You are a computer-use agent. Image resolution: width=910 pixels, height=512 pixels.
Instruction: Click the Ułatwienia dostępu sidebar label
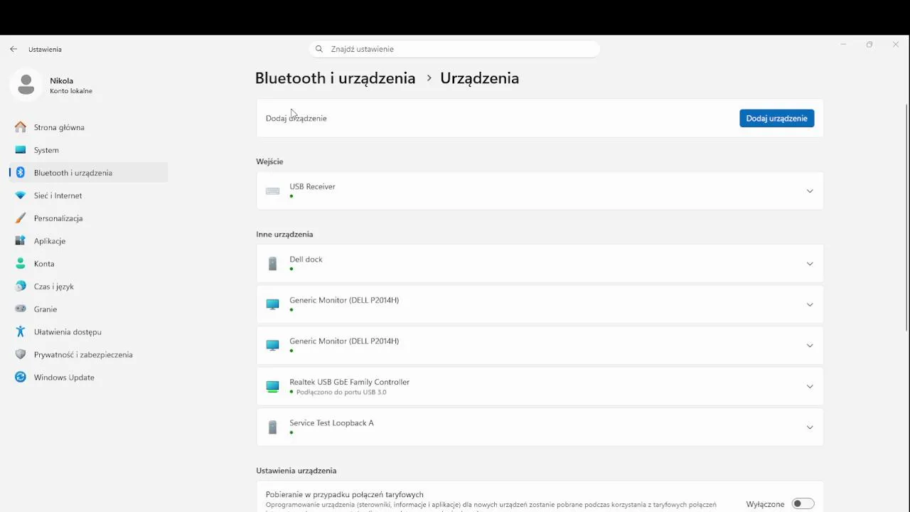pos(68,332)
